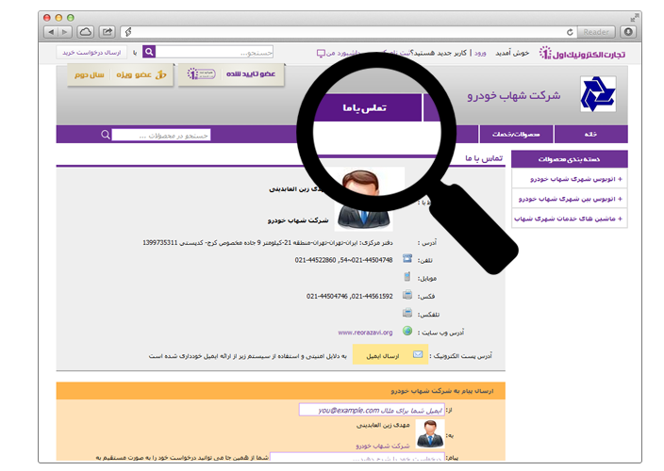Screen dimensions: 664x471
Task: Open the محصولات/خدمات menu item
Action: coord(516,134)
